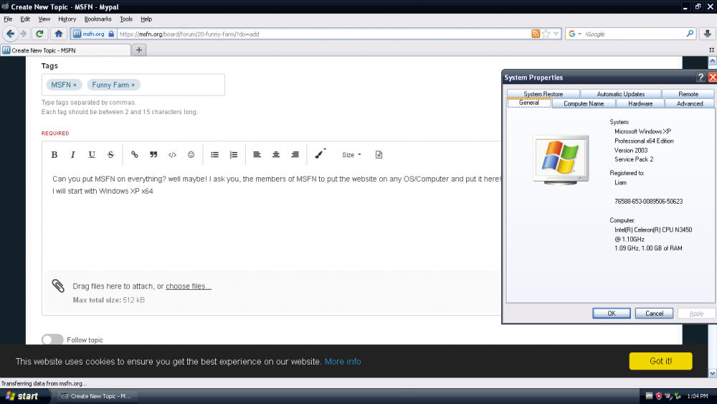This screenshot has width=717, height=404.
Task: Open the Size dropdown in editor toolbar
Action: [351, 155]
